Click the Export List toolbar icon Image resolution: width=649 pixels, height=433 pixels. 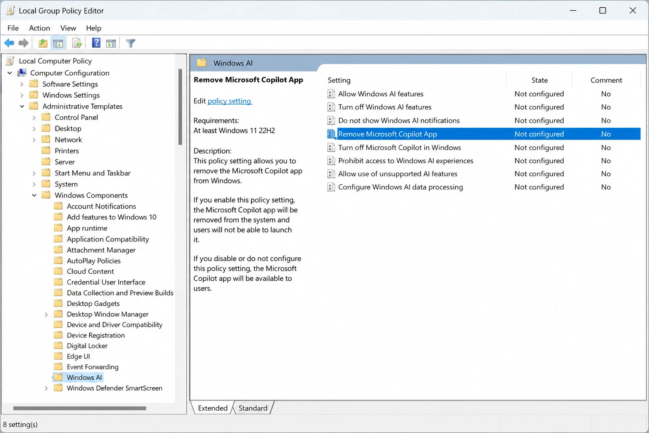(x=77, y=43)
